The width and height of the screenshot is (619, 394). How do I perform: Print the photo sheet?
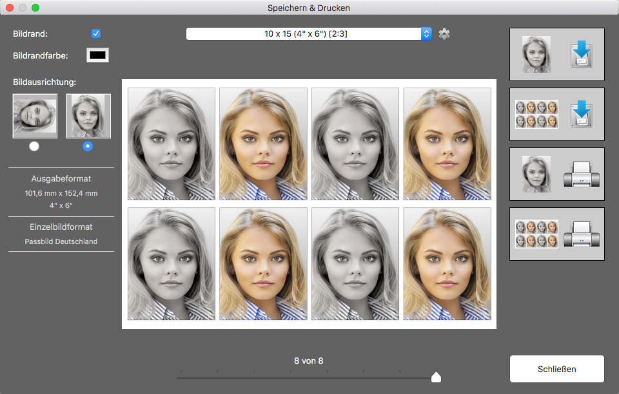click(557, 234)
